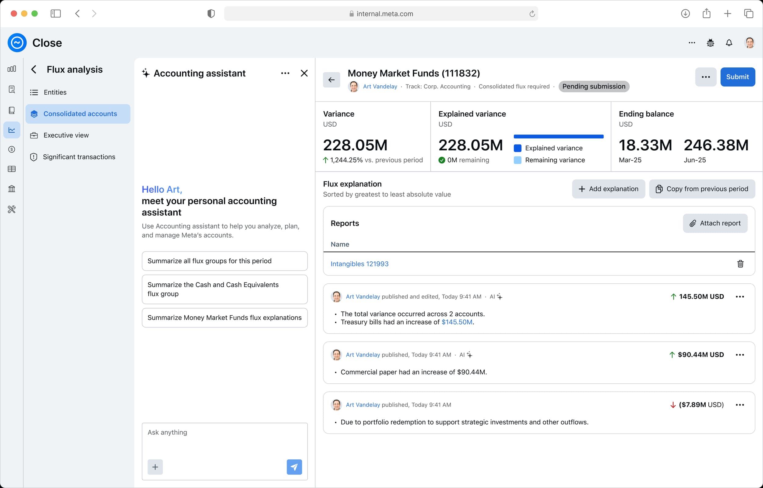Close the Accounting assistant panel
Image resolution: width=763 pixels, height=488 pixels.
304,73
